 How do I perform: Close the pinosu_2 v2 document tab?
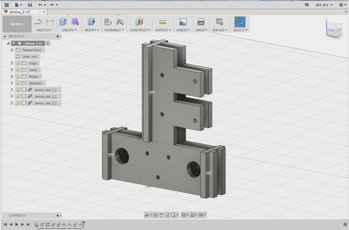44,12
